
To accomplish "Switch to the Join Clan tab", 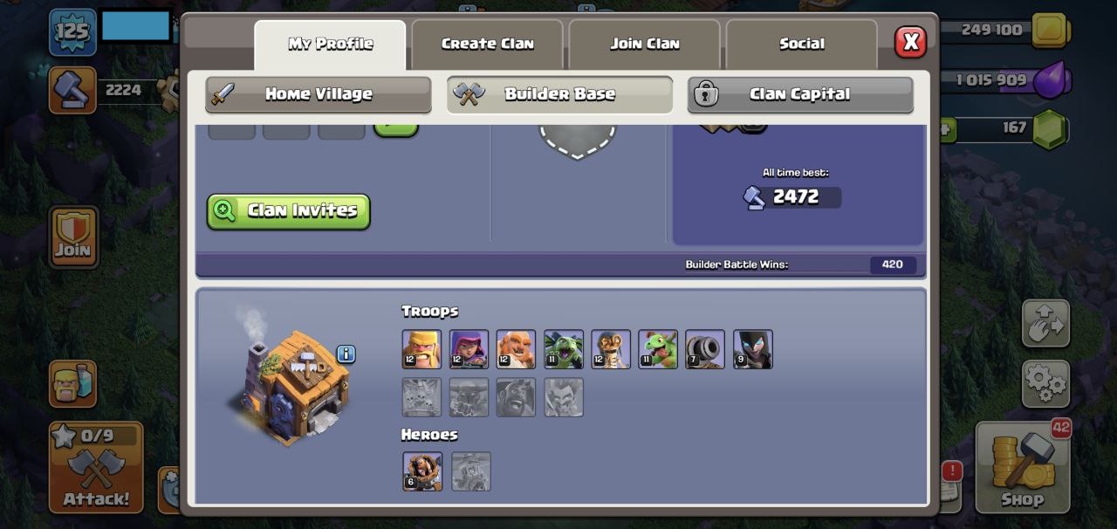I will [x=645, y=45].
